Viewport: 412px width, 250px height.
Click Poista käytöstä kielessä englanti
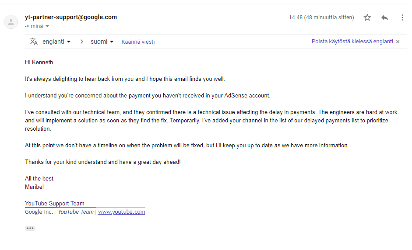point(352,42)
